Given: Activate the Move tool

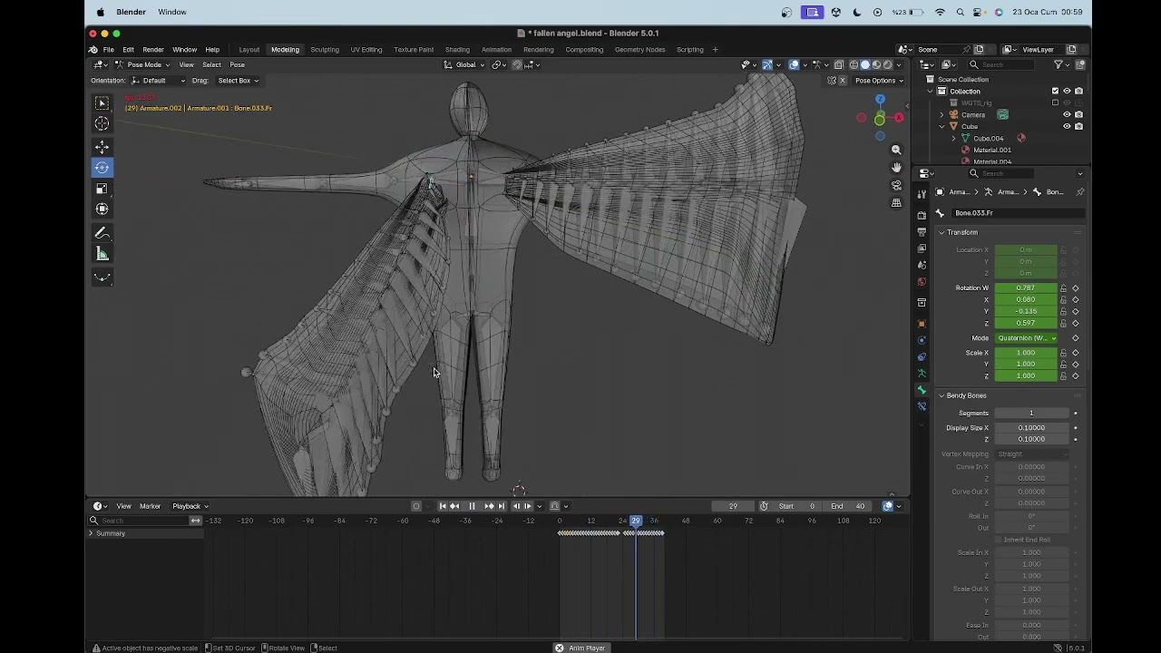Looking at the screenshot, I should coord(102,147).
